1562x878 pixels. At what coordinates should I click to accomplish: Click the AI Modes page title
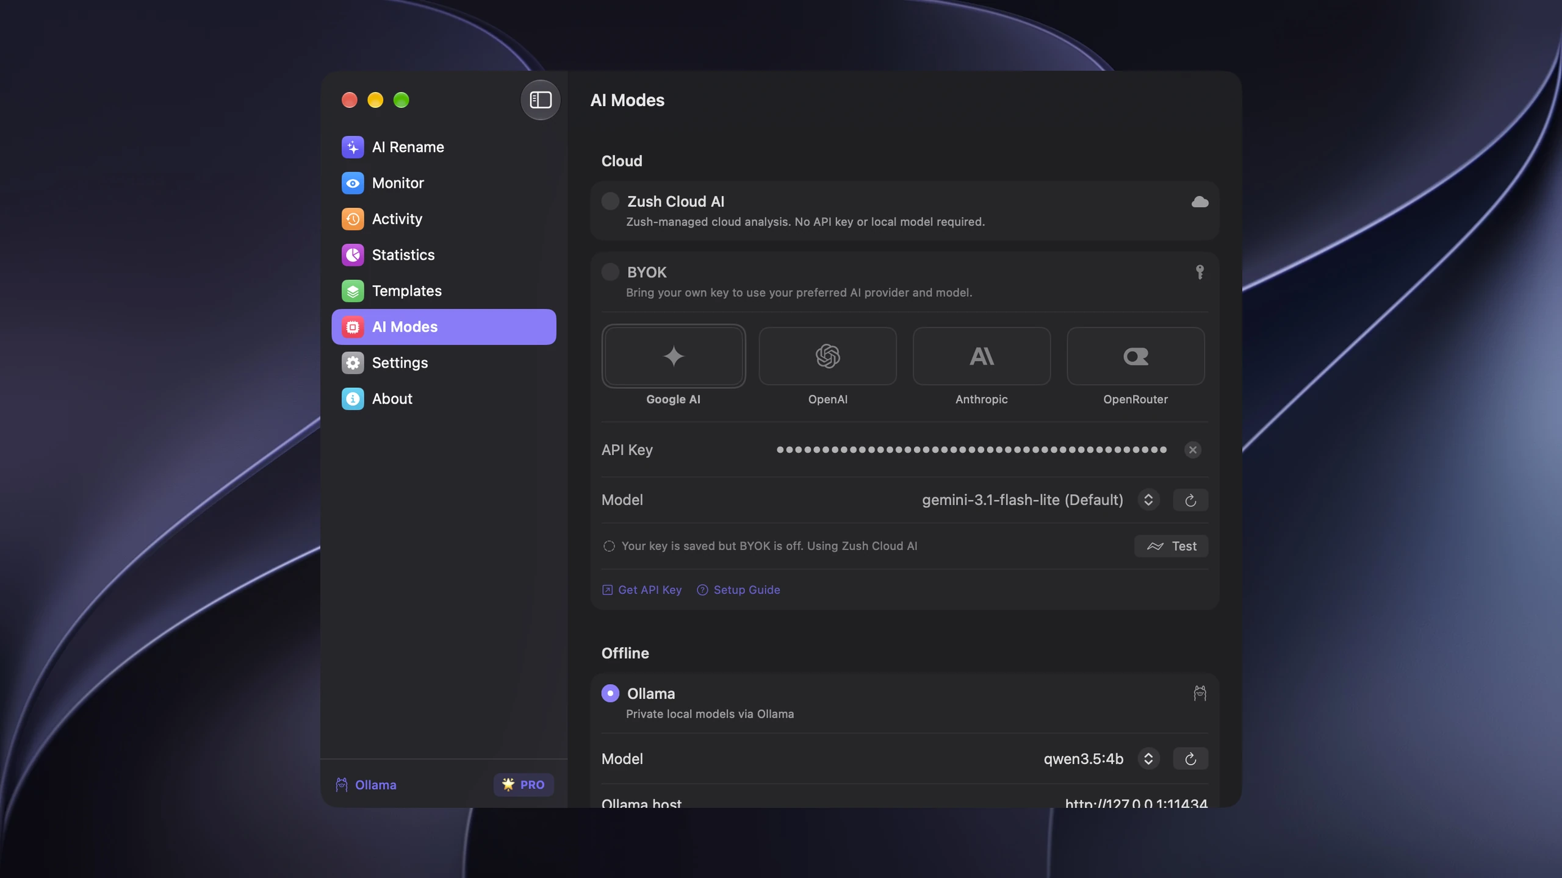pyautogui.click(x=627, y=100)
